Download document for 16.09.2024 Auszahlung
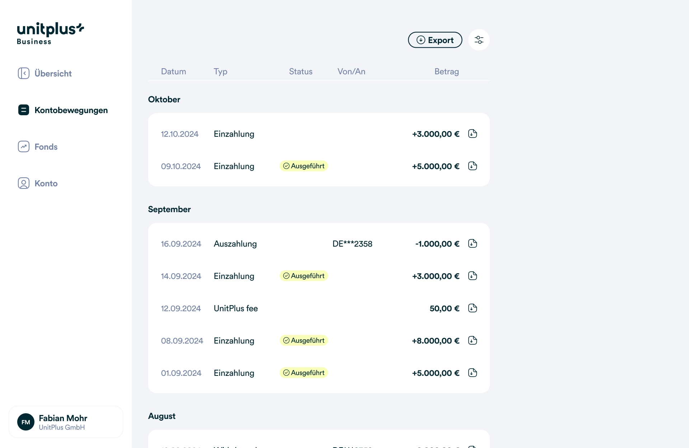Image resolution: width=689 pixels, height=448 pixels. point(472,244)
